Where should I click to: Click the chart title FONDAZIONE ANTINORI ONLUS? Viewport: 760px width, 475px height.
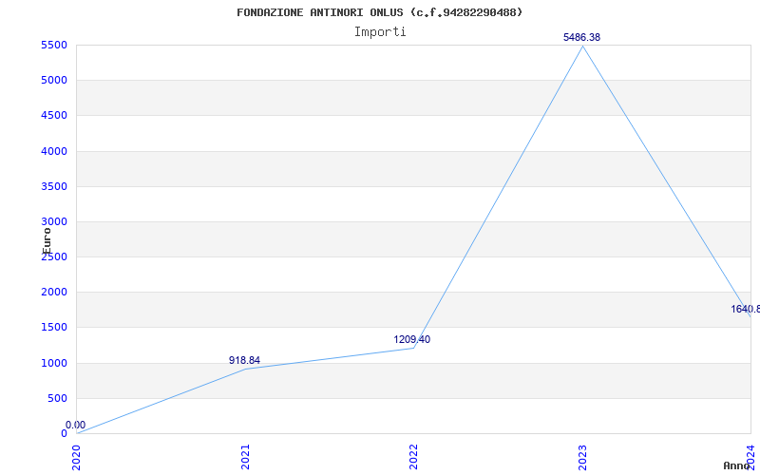[379, 12]
